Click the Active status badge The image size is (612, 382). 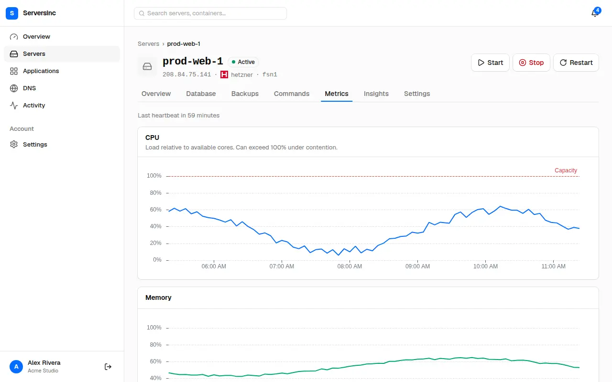coord(243,62)
